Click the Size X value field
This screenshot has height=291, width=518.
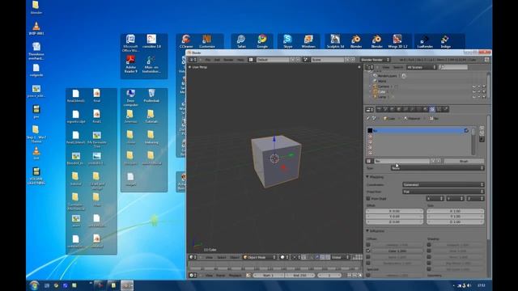click(x=455, y=211)
